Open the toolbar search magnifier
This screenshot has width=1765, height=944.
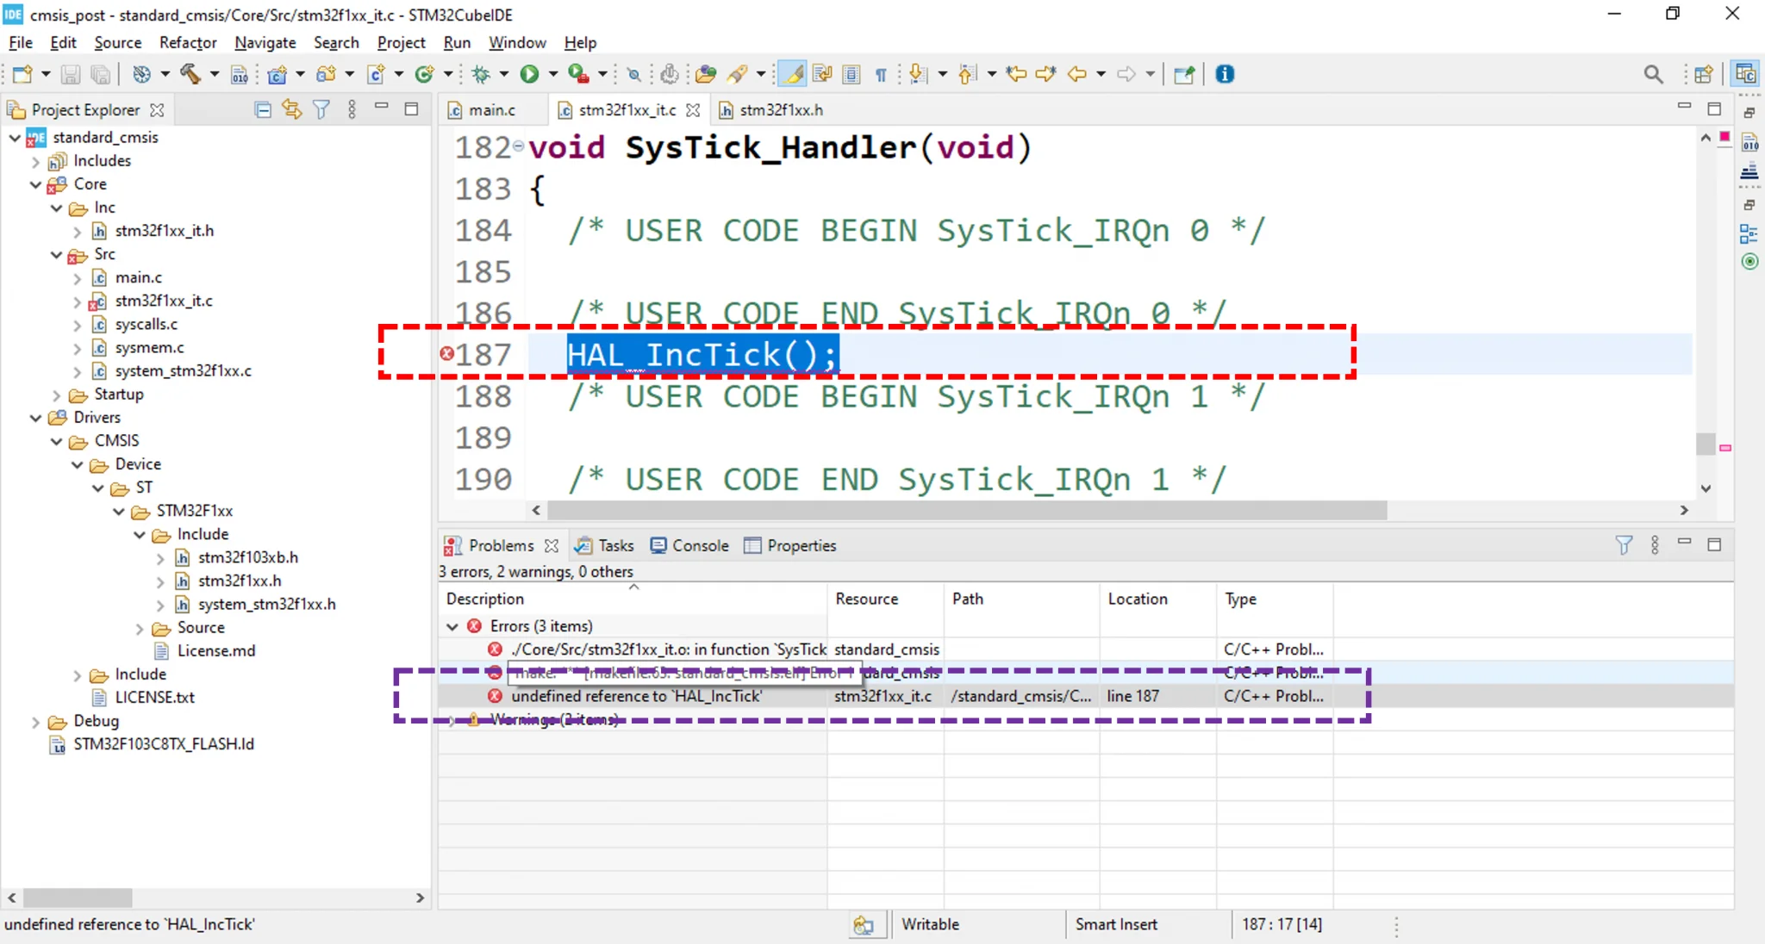coord(1652,74)
